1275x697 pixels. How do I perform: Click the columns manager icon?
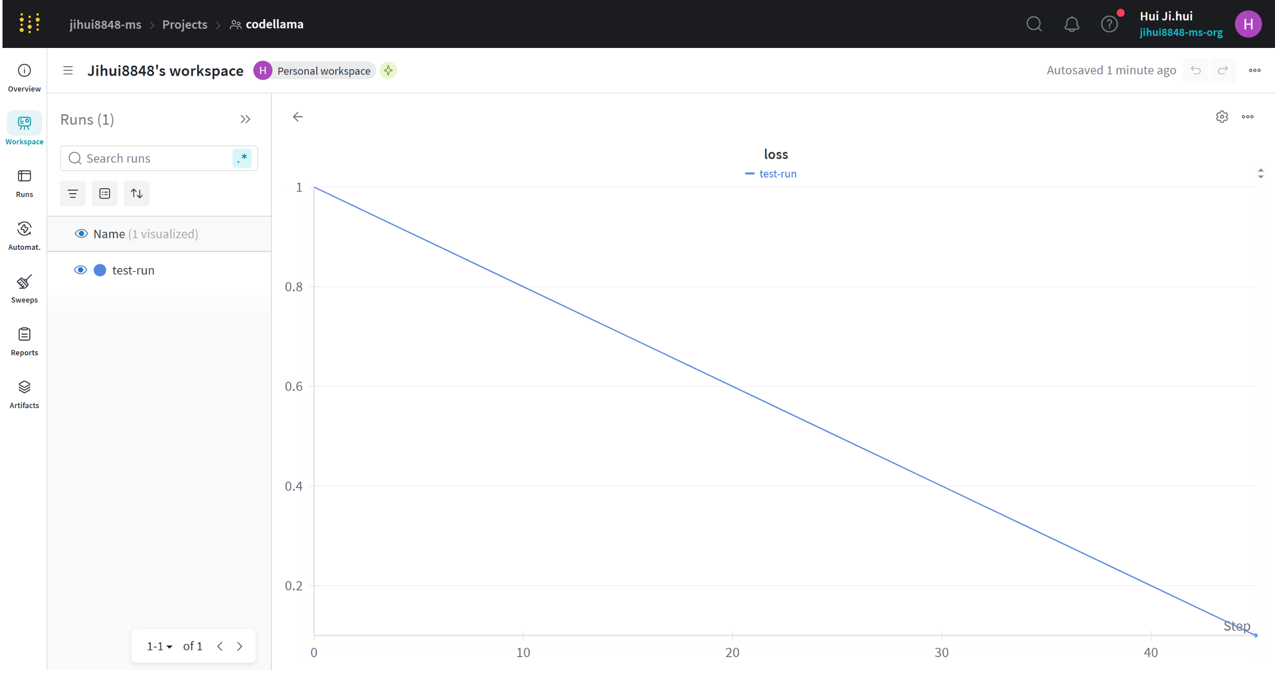pyautogui.click(x=104, y=193)
